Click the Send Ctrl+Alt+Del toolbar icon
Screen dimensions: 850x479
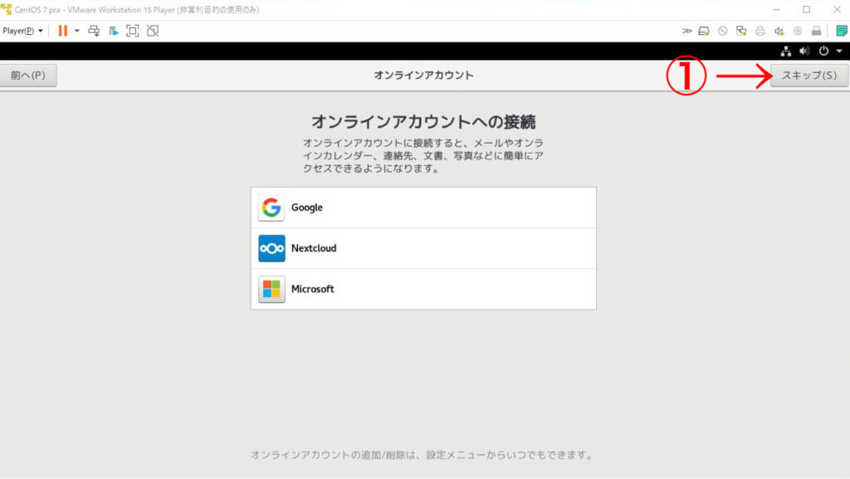(94, 31)
